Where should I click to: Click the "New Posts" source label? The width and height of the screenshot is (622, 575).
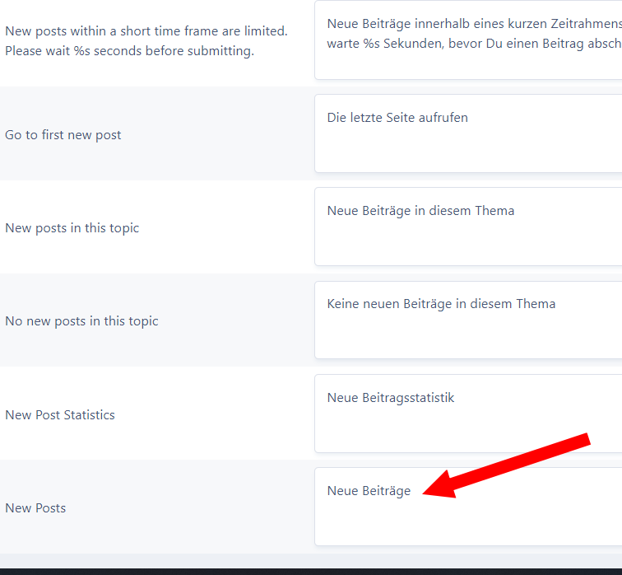point(35,508)
